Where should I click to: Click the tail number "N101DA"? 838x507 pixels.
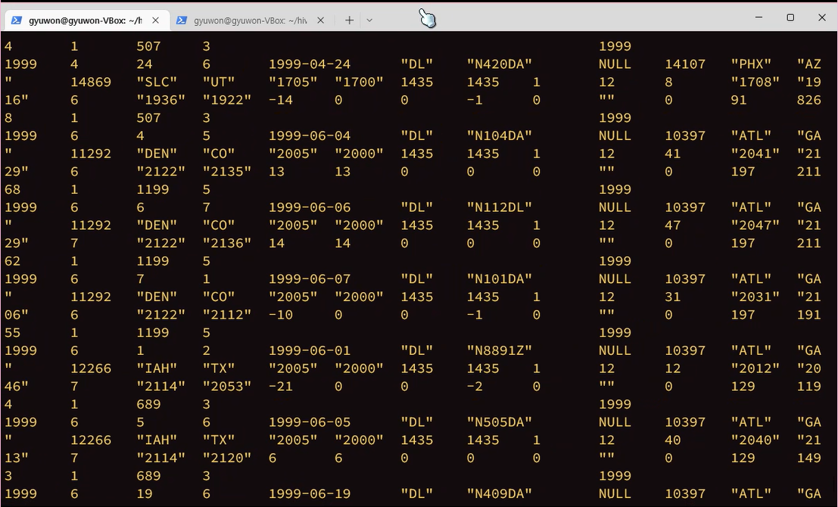click(499, 279)
